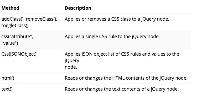Click description 'Reads or changes the text contents'
197x94 pixels.
tap(122, 89)
